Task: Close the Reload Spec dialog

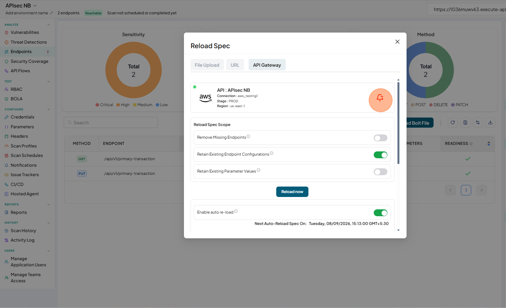Action: pyautogui.click(x=397, y=42)
